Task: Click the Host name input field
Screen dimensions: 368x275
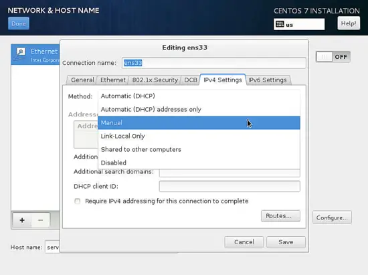Action: click(x=52, y=247)
